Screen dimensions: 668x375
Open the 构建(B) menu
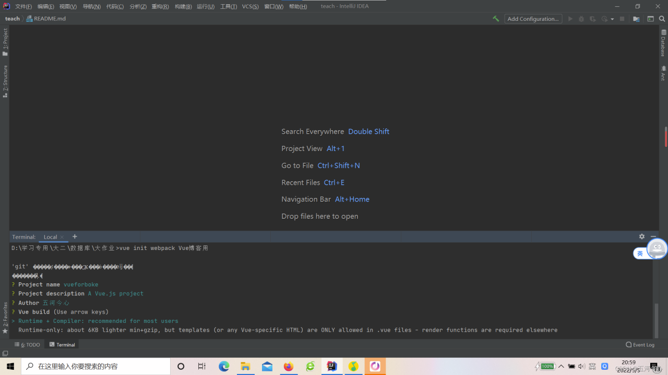coord(183,6)
